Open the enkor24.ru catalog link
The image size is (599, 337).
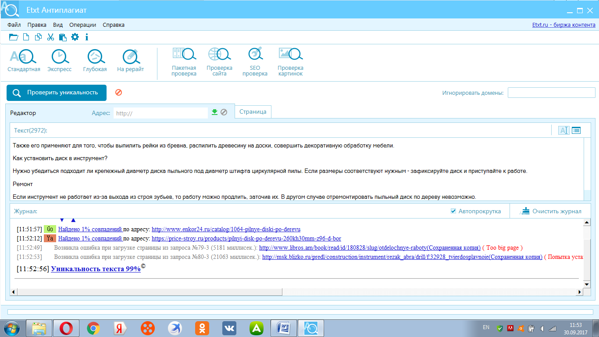pos(226,229)
